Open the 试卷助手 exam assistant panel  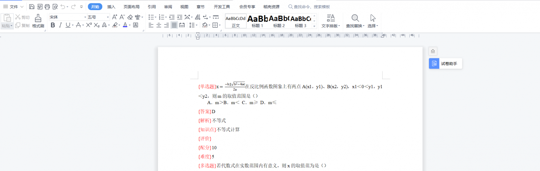click(x=445, y=64)
